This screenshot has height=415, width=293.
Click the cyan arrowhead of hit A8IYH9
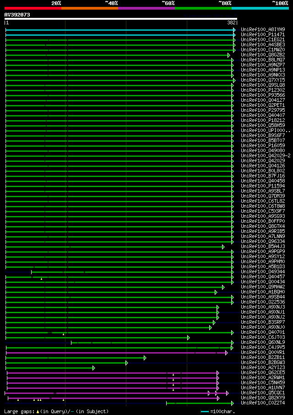point(234,30)
